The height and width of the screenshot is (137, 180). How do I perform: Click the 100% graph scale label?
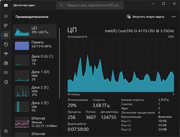coord(171,37)
